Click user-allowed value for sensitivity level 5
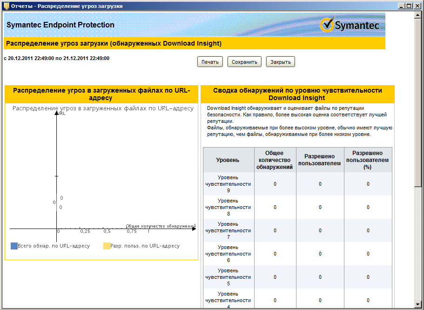 pyautogui.click(x=320, y=277)
